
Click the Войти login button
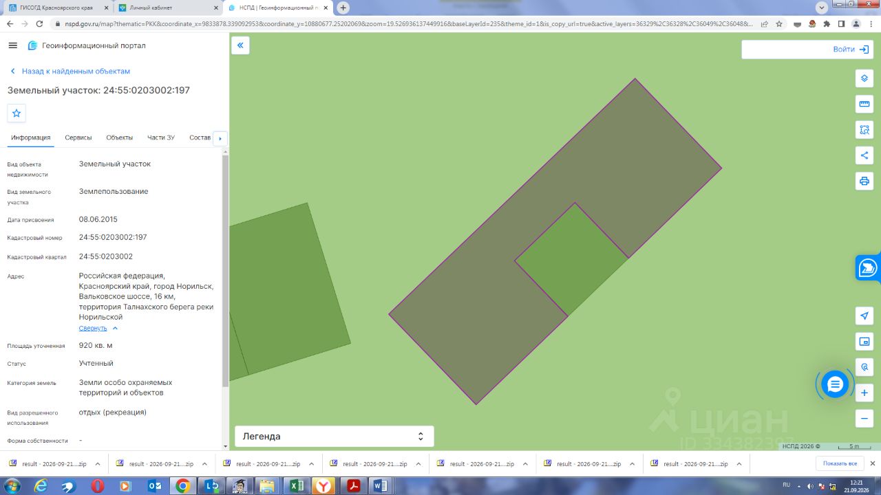850,49
